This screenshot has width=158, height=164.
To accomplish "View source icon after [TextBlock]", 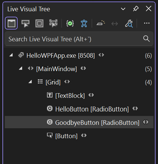I will [x=91, y=95].
